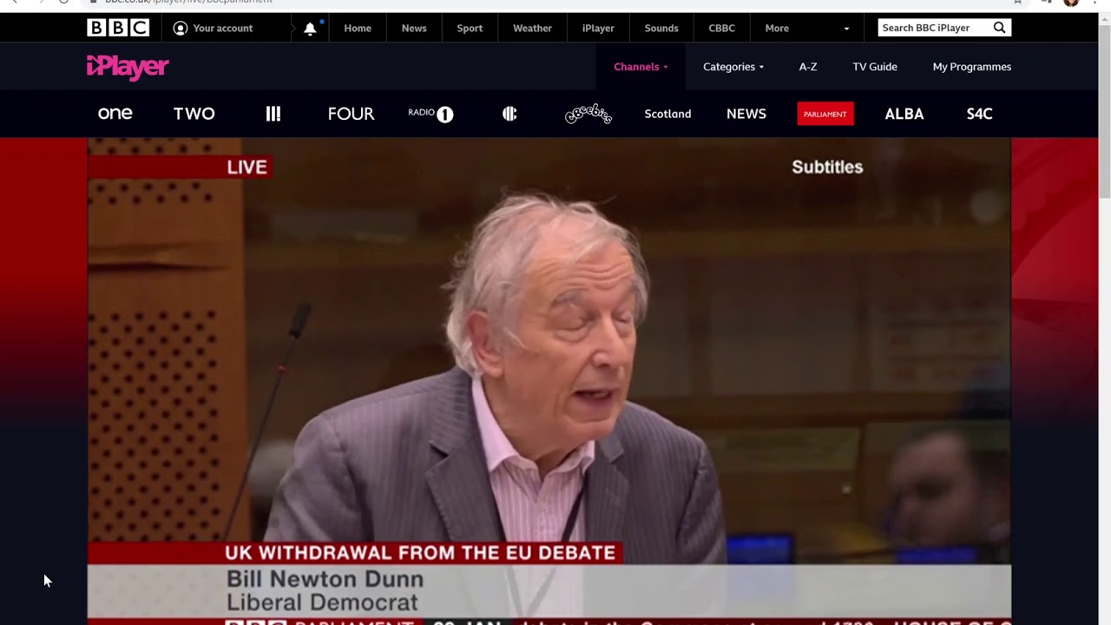Open News in top navigation
Image resolution: width=1111 pixels, height=625 pixels.
(414, 28)
